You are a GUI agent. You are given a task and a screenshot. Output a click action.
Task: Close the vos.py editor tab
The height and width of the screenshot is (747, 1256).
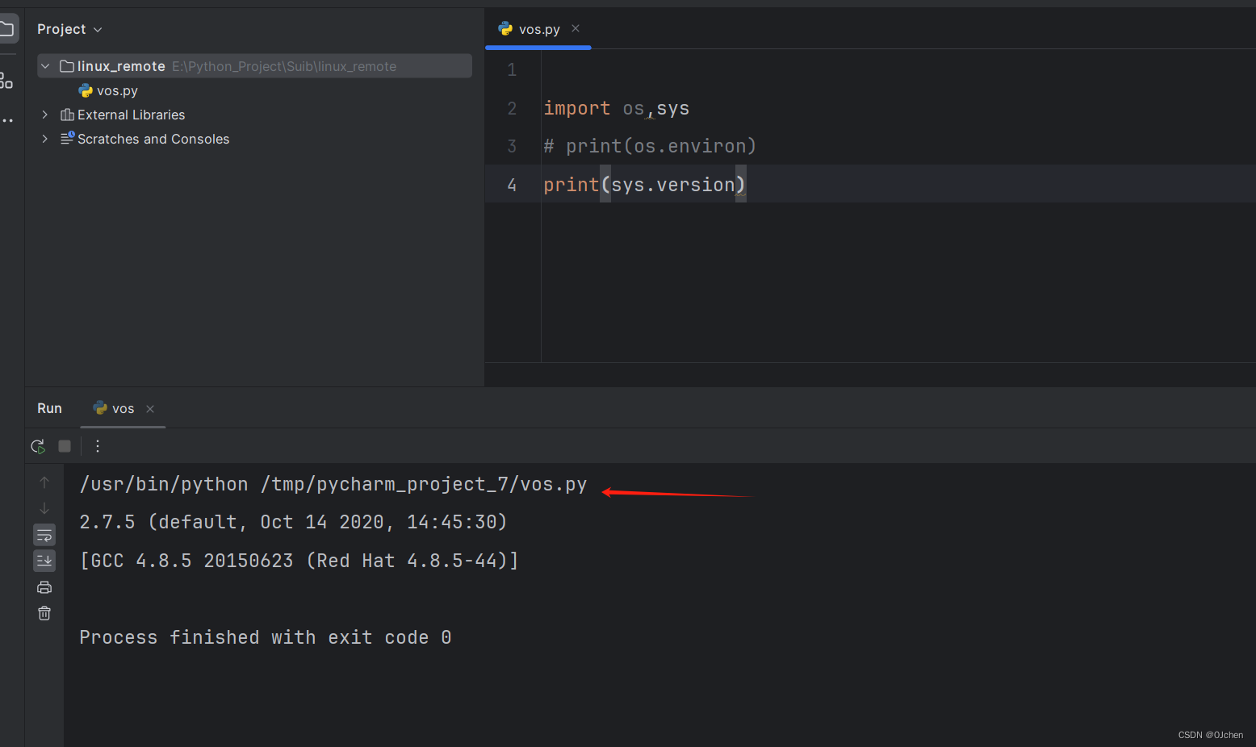pyautogui.click(x=576, y=28)
